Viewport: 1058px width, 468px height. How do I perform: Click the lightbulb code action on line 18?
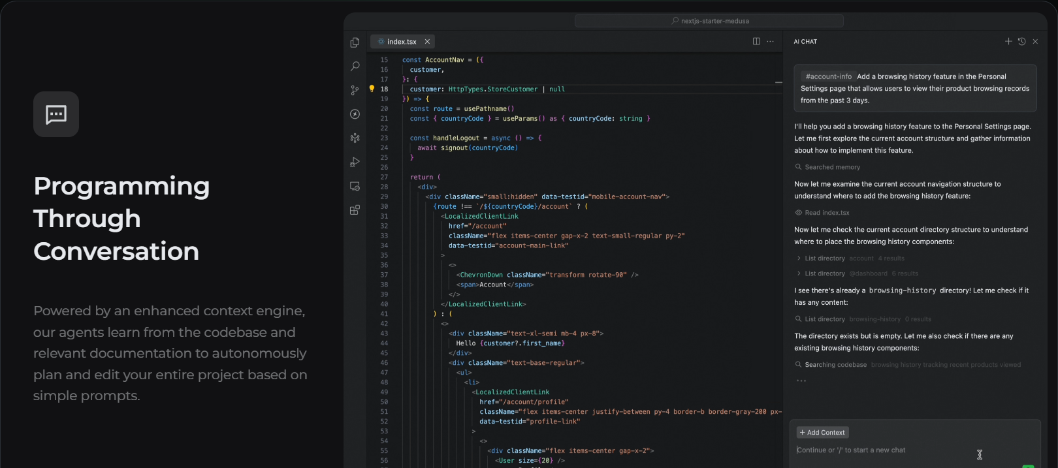(x=372, y=89)
